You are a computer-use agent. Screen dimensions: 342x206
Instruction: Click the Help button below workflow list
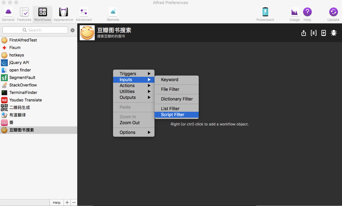(56, 203)
